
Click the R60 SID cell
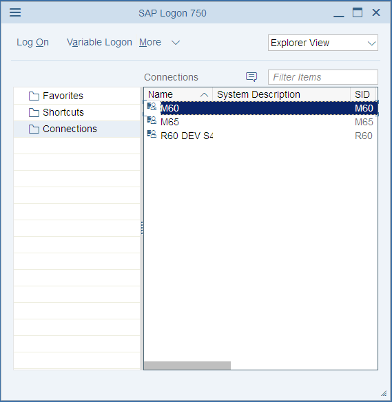point(363,136)
